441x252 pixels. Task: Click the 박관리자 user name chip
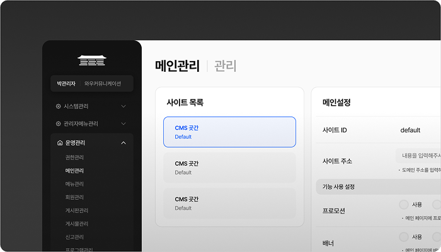66,84
